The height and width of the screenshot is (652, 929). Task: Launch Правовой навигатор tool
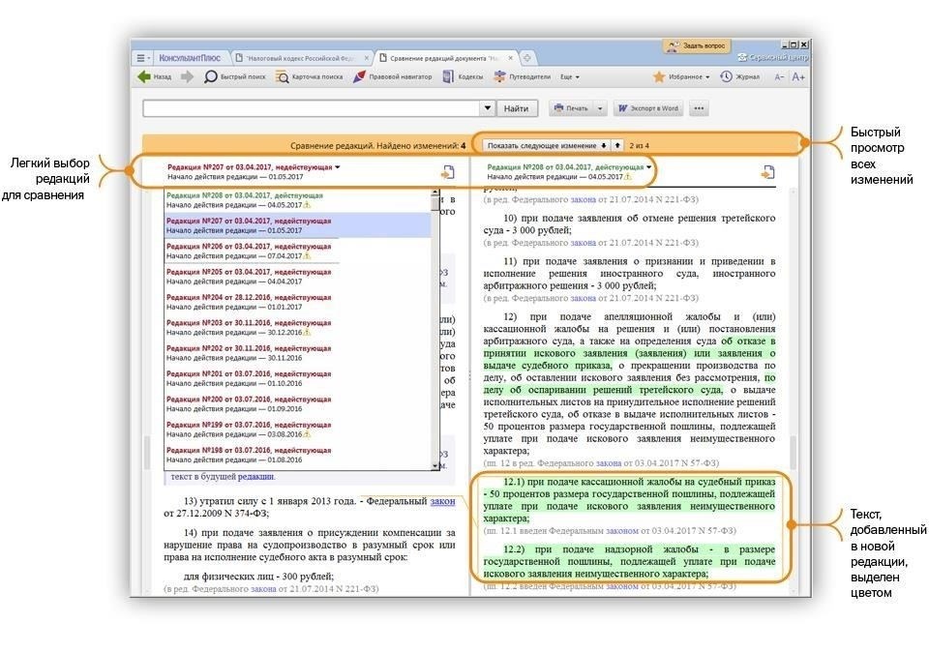(360, 76)
